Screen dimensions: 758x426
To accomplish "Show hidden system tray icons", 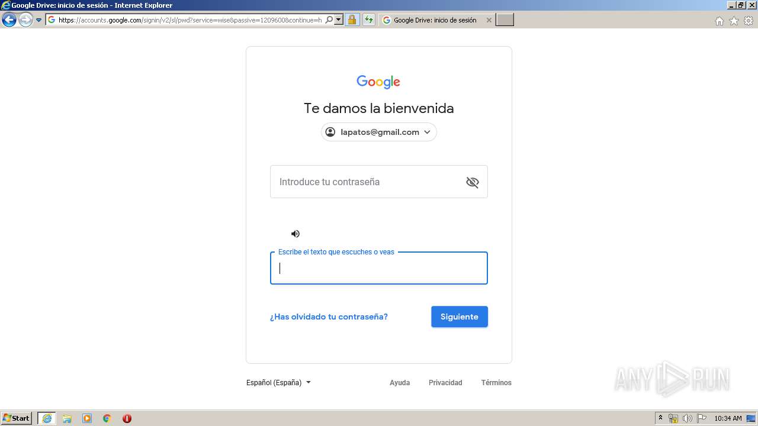I will [x=660, y=418].
